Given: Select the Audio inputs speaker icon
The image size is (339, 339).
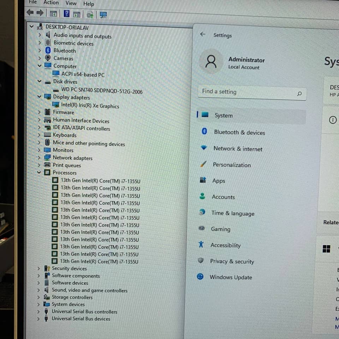Looking at the screenshot, I should 48,34.
